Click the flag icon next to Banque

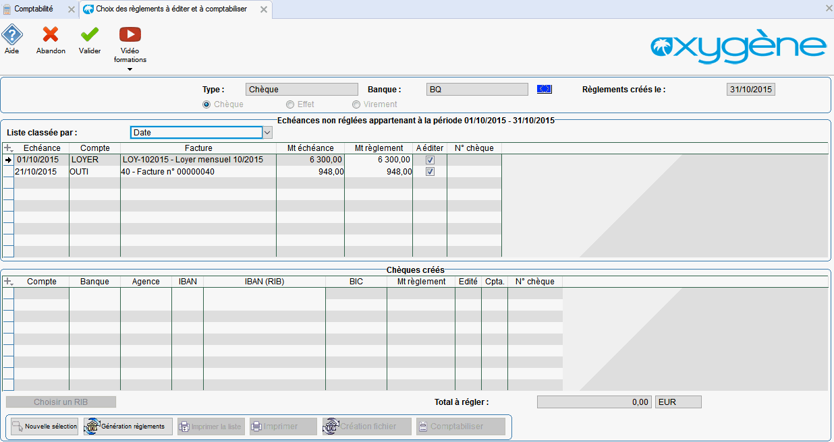point(545,89)
